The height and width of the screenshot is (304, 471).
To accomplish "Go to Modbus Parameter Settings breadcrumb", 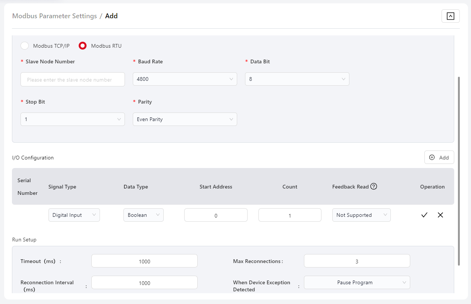I will (54, 16).
